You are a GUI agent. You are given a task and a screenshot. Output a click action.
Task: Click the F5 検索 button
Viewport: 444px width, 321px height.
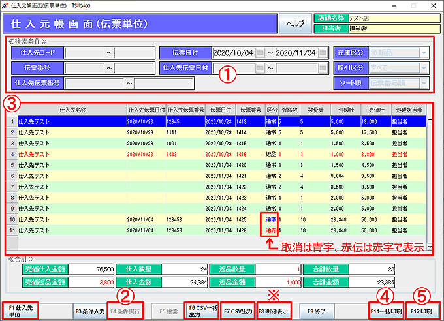(168, 311)
